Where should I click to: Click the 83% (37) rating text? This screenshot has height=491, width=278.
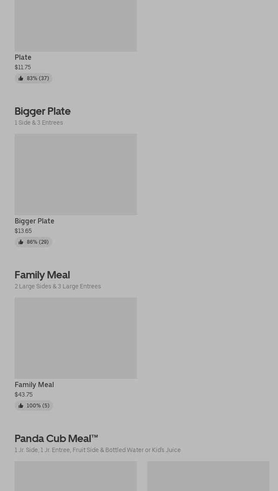tap(38, 78)
